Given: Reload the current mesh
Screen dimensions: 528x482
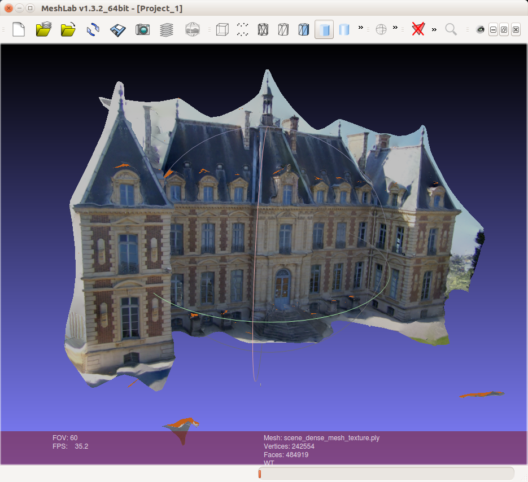Looking at the screenshot, I should coord(92,29).
